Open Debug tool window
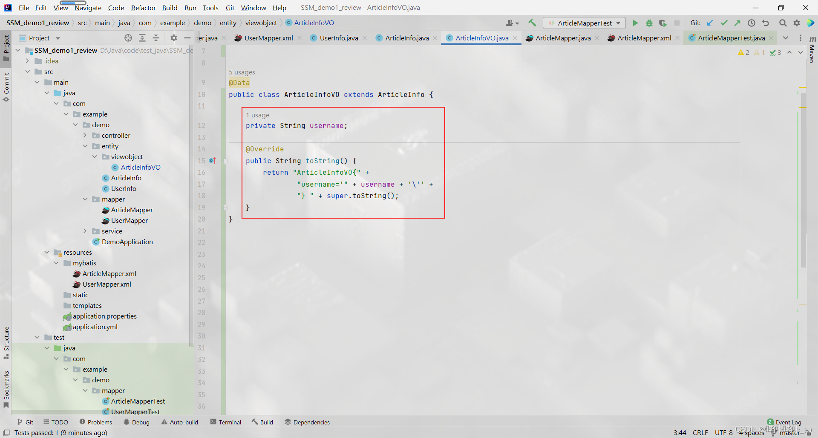The image size is (818, 438). [x=136, y=422]
